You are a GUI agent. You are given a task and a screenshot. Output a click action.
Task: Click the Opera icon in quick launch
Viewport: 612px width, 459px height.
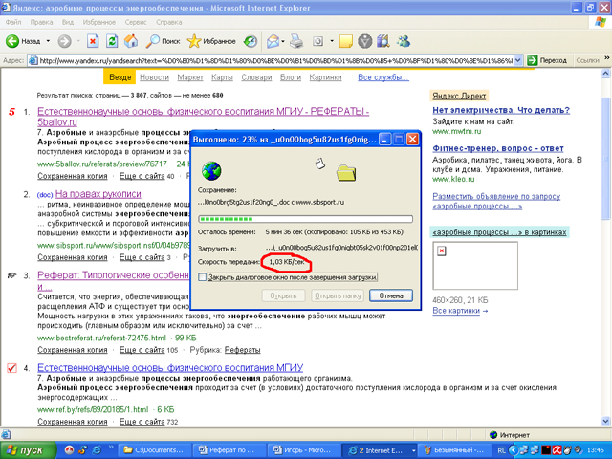tap(69, 450)
